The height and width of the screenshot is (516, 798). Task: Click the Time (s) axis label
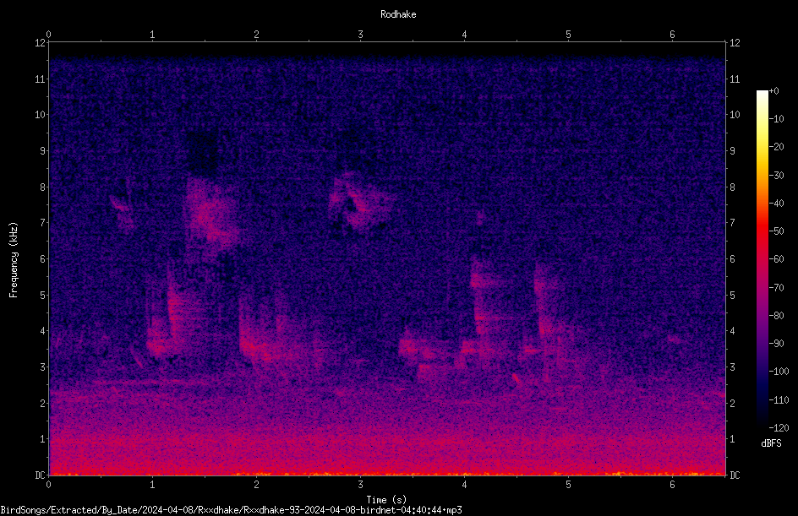(x=386, y=500)
